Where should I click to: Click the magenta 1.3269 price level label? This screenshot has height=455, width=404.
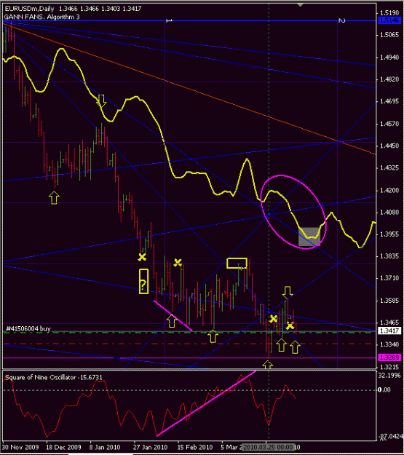(389, 357)
